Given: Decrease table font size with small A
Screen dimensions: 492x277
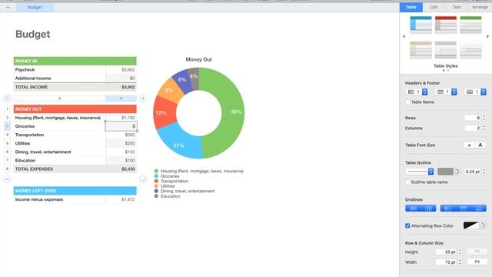Looking at the screenshot, I should (x=470, y=145).
